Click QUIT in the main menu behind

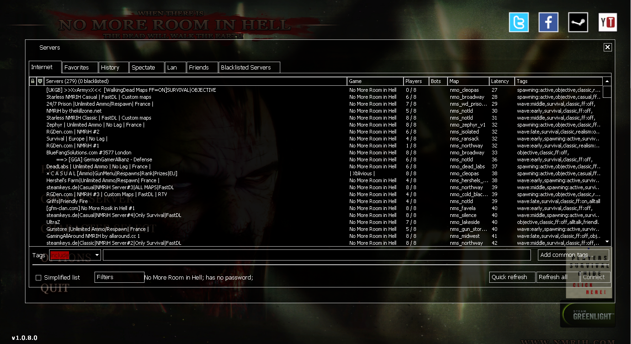(55, 288)
